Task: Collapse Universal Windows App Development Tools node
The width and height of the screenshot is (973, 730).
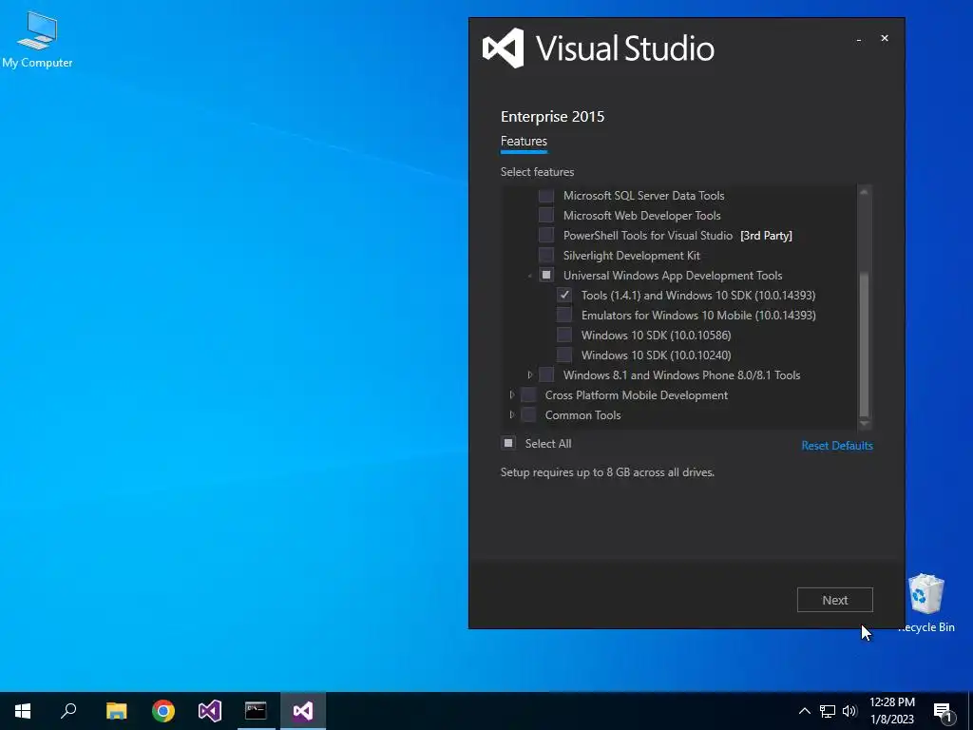Action: coord(530,276)
